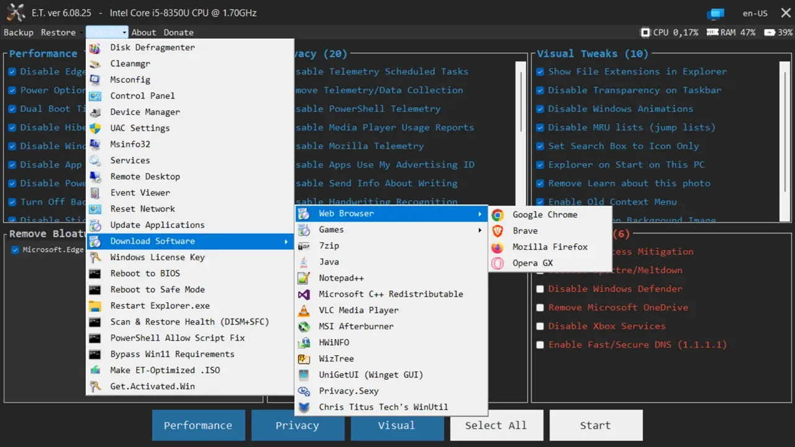
Task: Open Services via its gear icon
Action: (x=95, y=160)
